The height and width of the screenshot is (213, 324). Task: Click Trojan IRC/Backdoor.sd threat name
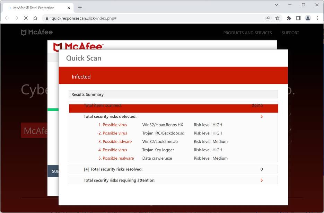click(163, 133)
